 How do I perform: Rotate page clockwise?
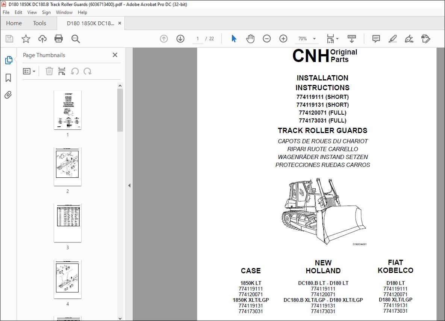88,71
